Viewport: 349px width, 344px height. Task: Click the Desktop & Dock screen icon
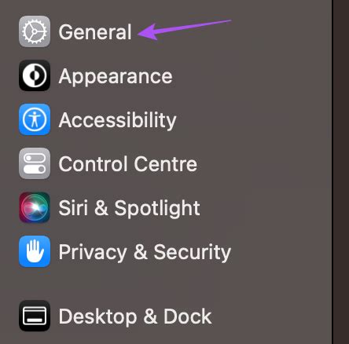pos(35,316)
